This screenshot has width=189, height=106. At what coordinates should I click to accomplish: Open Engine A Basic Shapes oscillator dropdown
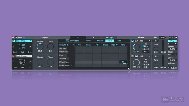[24, 41]
